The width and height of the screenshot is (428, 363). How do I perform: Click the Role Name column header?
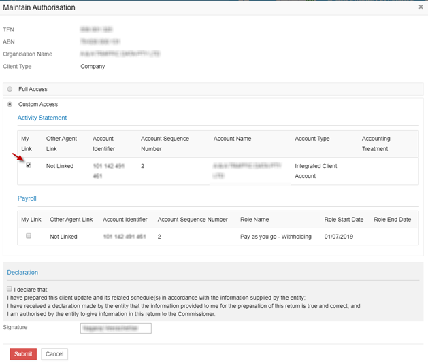(254, 220)
